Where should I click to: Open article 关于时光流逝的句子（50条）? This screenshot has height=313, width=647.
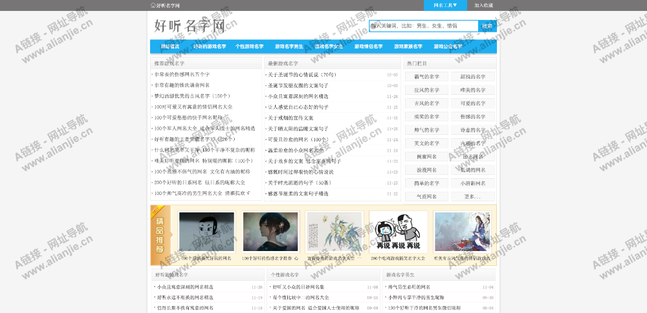pyautogui.click(x=300, y=183)
